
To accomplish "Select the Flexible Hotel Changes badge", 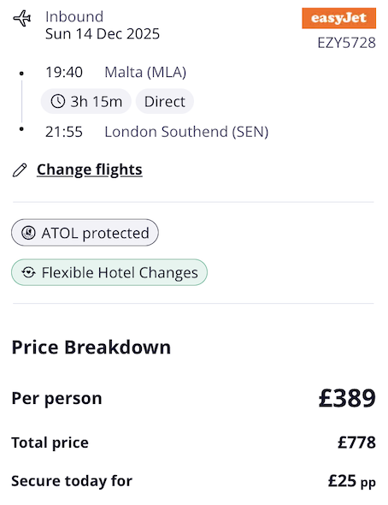I will [x=109, y=272].
